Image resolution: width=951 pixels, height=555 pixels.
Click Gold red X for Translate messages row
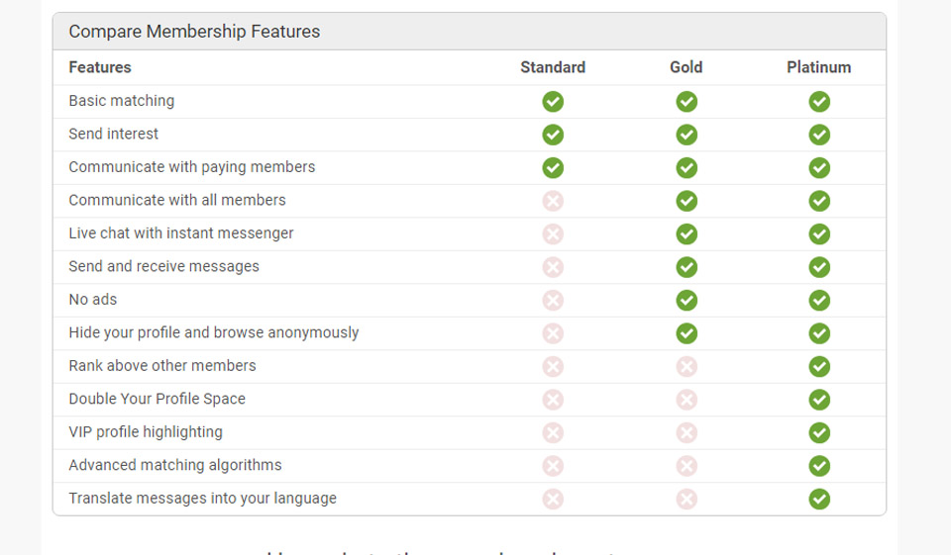[x=687, y=500]
